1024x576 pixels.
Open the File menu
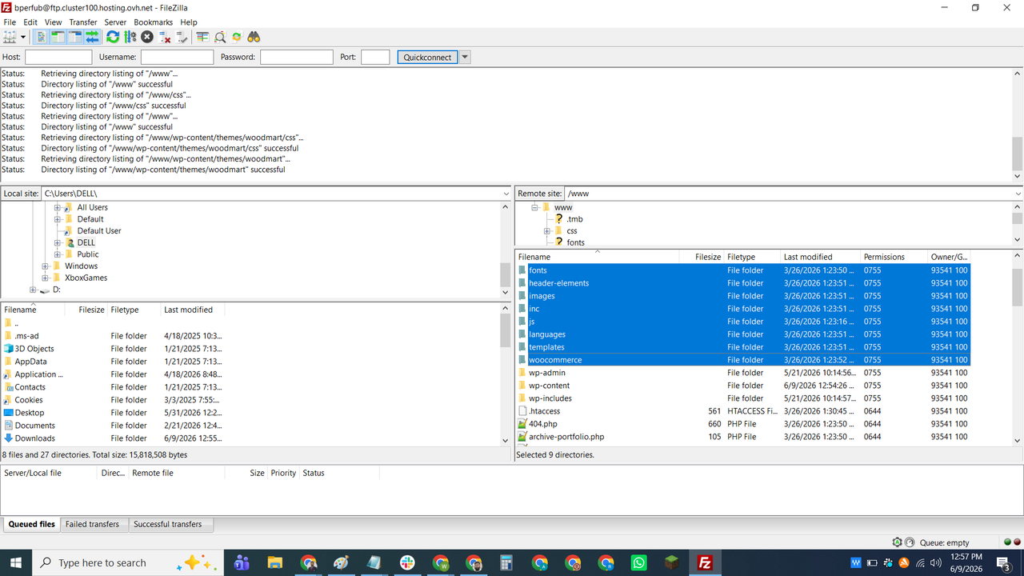click(x=10, y=22)
